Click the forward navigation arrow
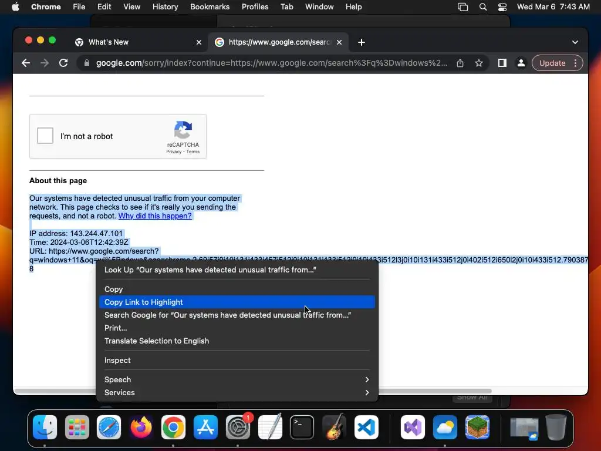Viewport: 601px width, 451px height. [x=45, y=63]
